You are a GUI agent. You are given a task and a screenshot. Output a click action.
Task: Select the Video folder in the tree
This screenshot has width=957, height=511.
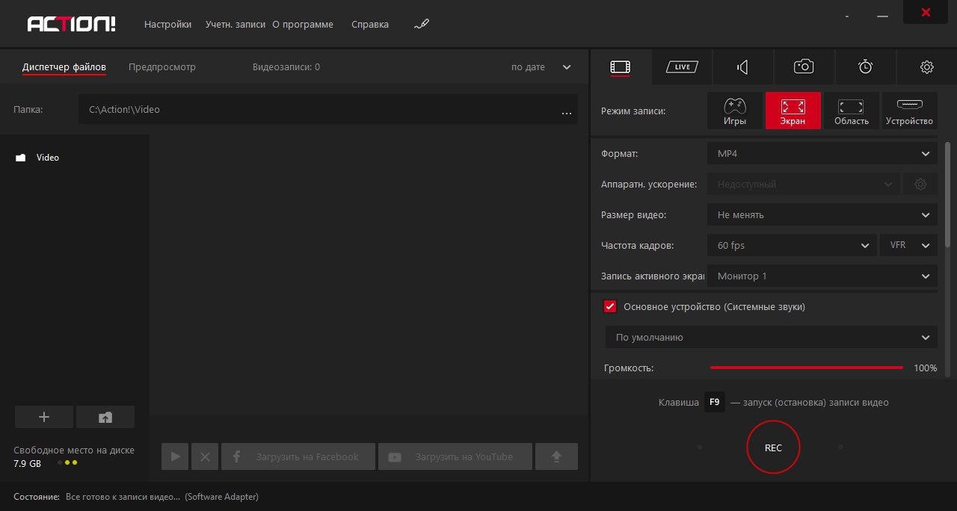tap(47, 158)
